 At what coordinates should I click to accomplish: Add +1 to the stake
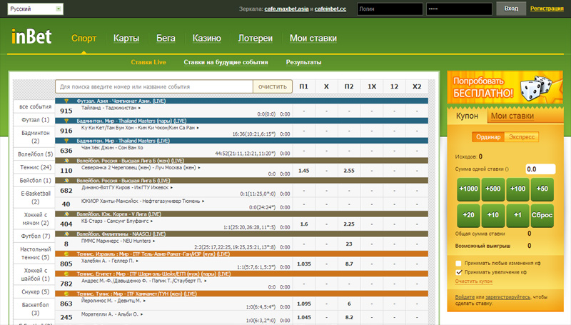517,215
